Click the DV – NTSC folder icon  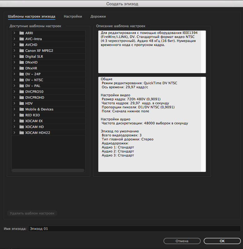[21, 80]
